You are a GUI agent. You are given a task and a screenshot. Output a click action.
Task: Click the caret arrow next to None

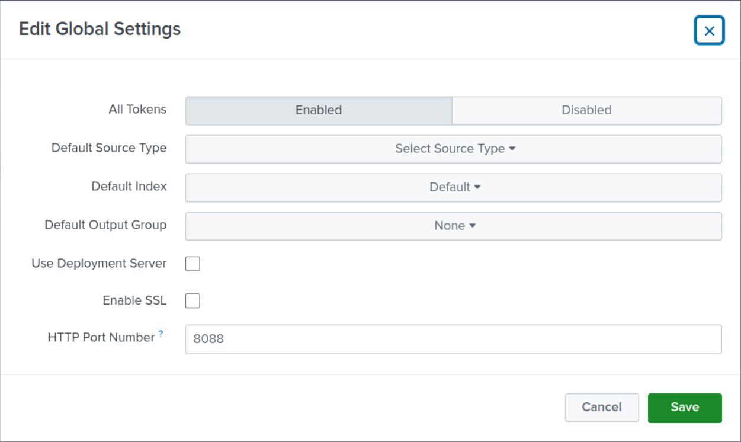point(473,226)
